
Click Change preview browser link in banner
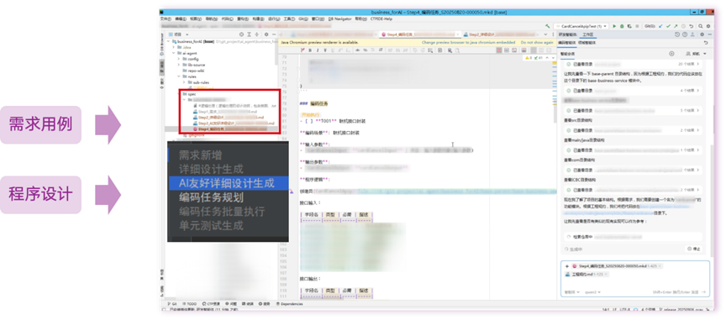468,43
